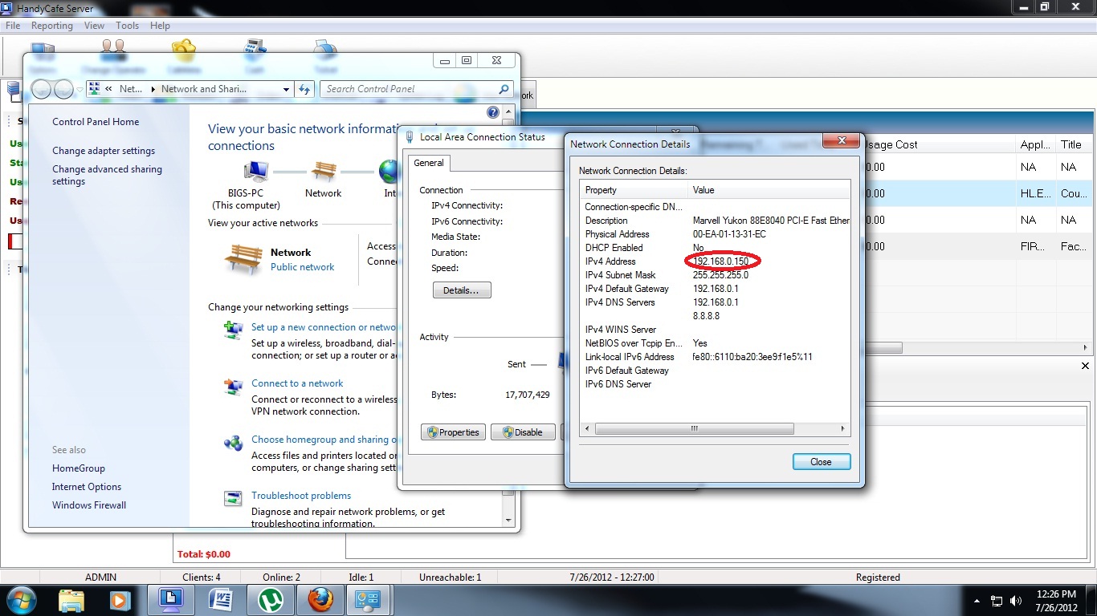Click the BIGS-PC computer icon

coord(255,171)
